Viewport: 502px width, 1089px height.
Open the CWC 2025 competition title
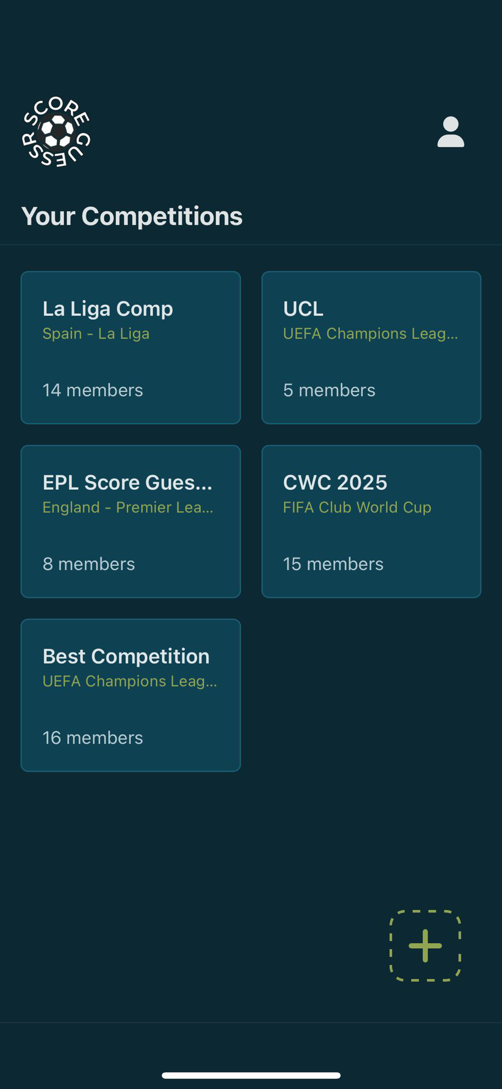(335, 483)
